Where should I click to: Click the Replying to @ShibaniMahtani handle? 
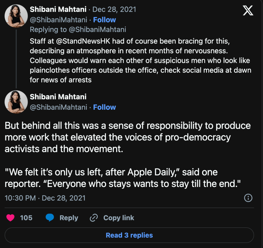point(97,30)
